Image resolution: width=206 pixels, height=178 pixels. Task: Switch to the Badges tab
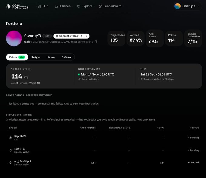36,57
